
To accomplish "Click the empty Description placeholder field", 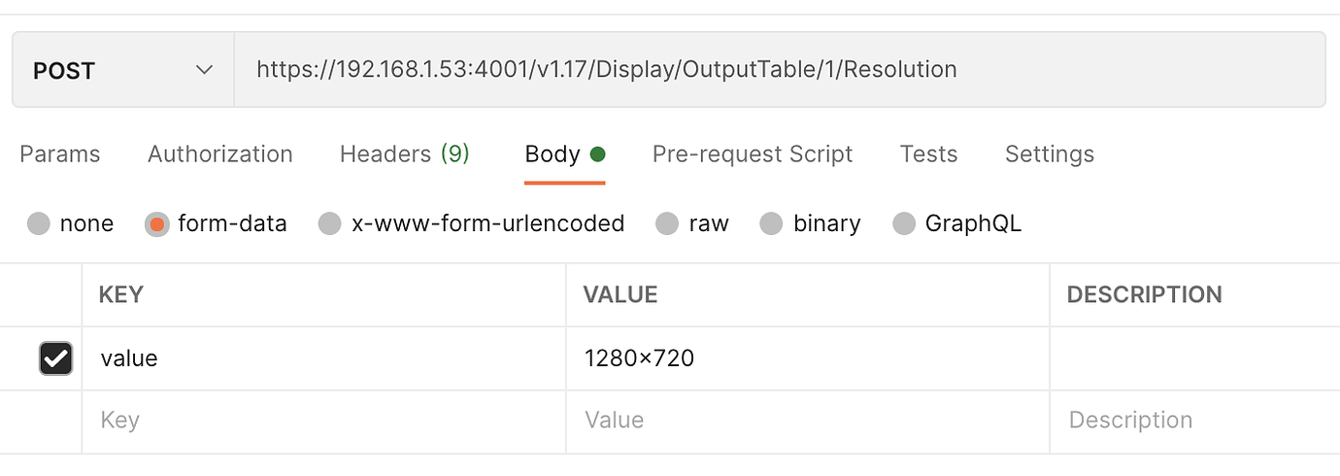I will click(1192, 421).
